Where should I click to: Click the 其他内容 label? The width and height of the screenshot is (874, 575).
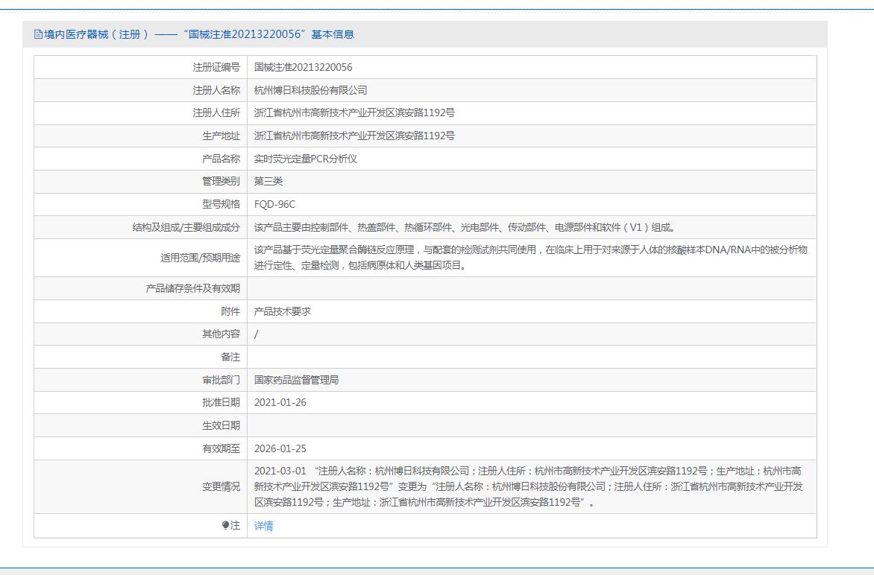click(x=221, y=334)
